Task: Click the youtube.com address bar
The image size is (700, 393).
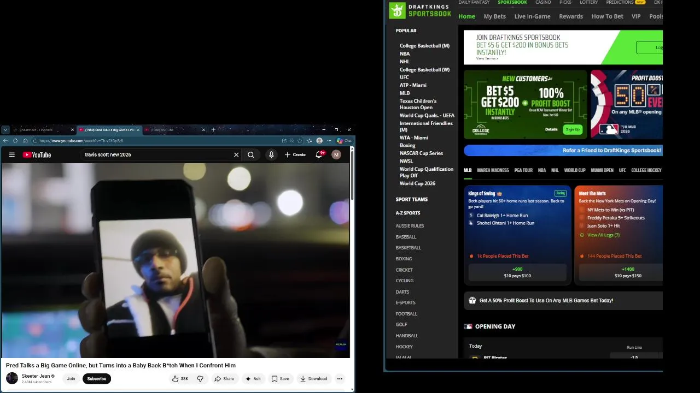Action: click(156, 141)
